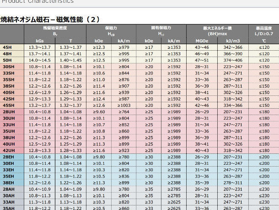Click the MGOe unit subheader

[202, 41]
